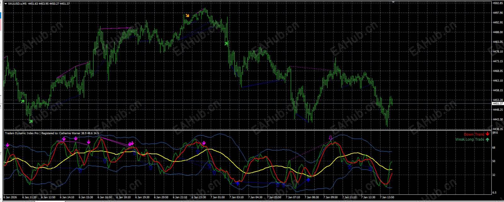Click the triangle icon beside XAUUSD.s,M5 title
504x202 pixels.
6,3
